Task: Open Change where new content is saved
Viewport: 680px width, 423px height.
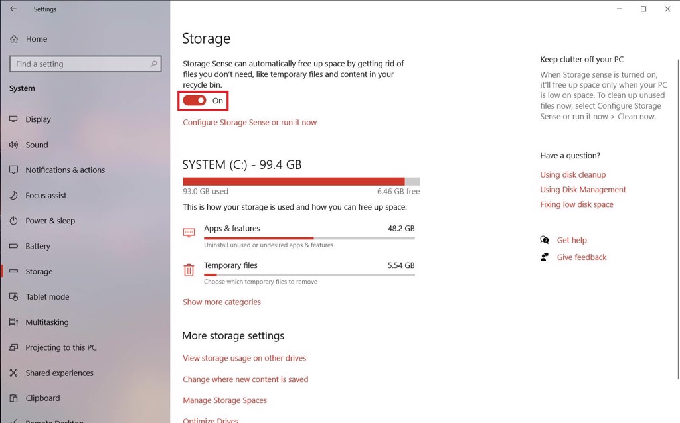Action: tap(246, 379)
